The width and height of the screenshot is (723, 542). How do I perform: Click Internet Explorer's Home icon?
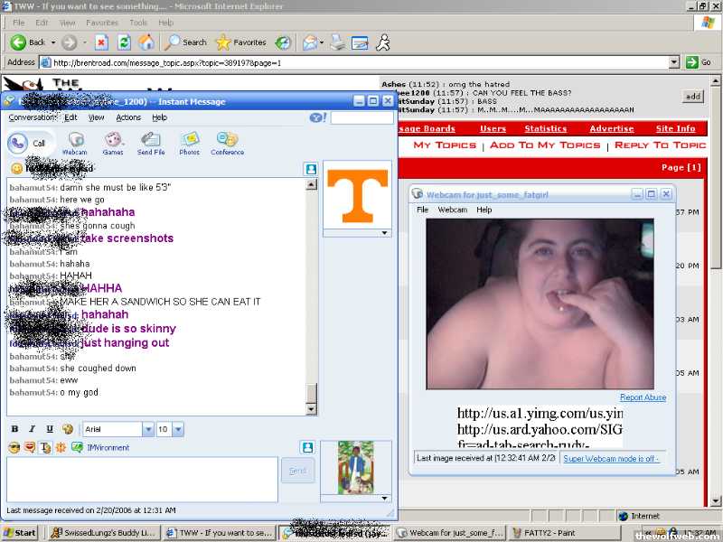145,42
